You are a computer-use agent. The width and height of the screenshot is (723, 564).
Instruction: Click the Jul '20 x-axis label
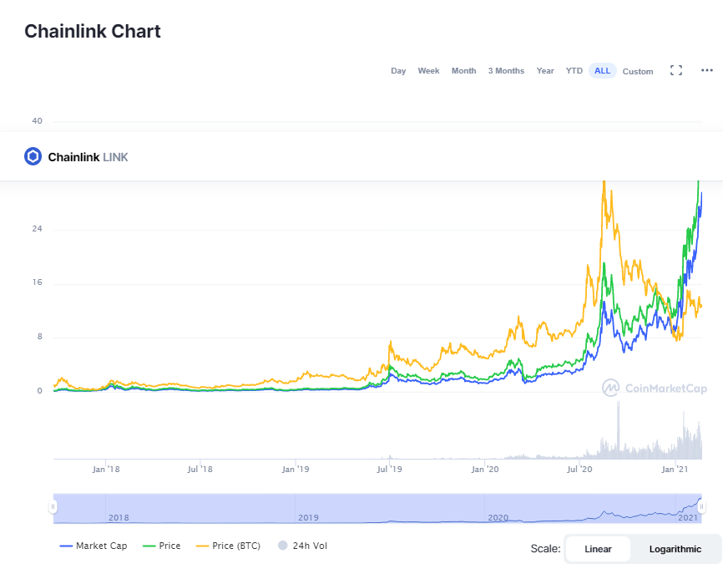(579, 470)
